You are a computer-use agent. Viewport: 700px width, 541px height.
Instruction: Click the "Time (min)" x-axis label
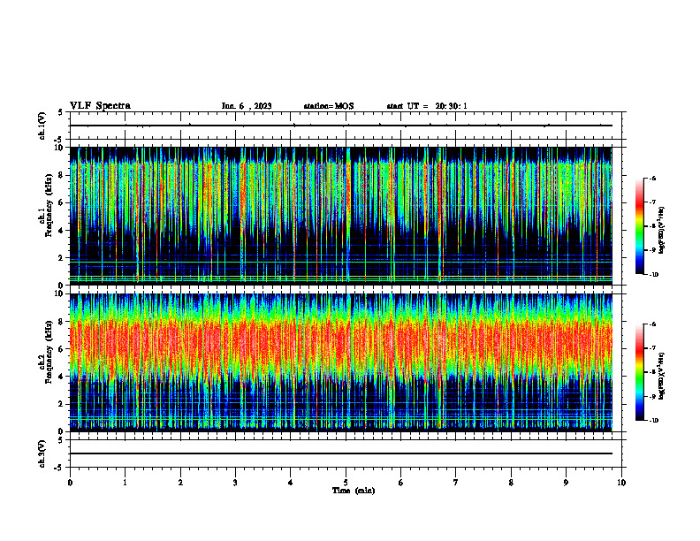pos(354,491)
